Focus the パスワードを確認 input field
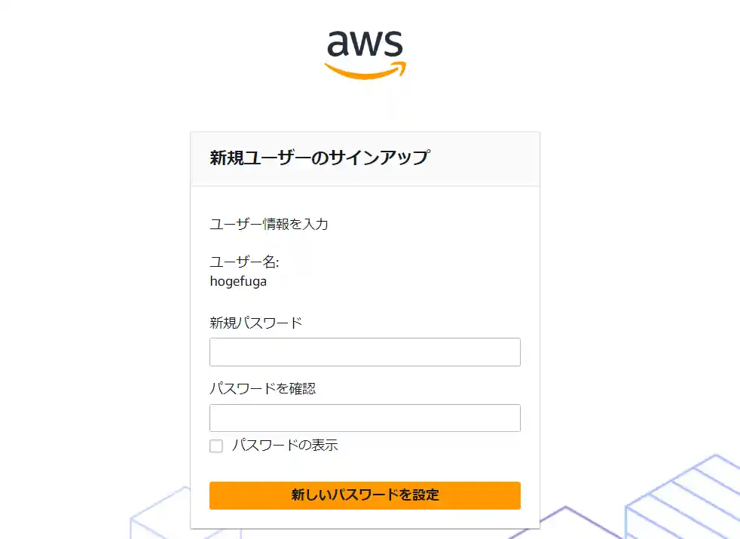The width and height of the screenshot is (740, 539). click(x=365, y=418)
